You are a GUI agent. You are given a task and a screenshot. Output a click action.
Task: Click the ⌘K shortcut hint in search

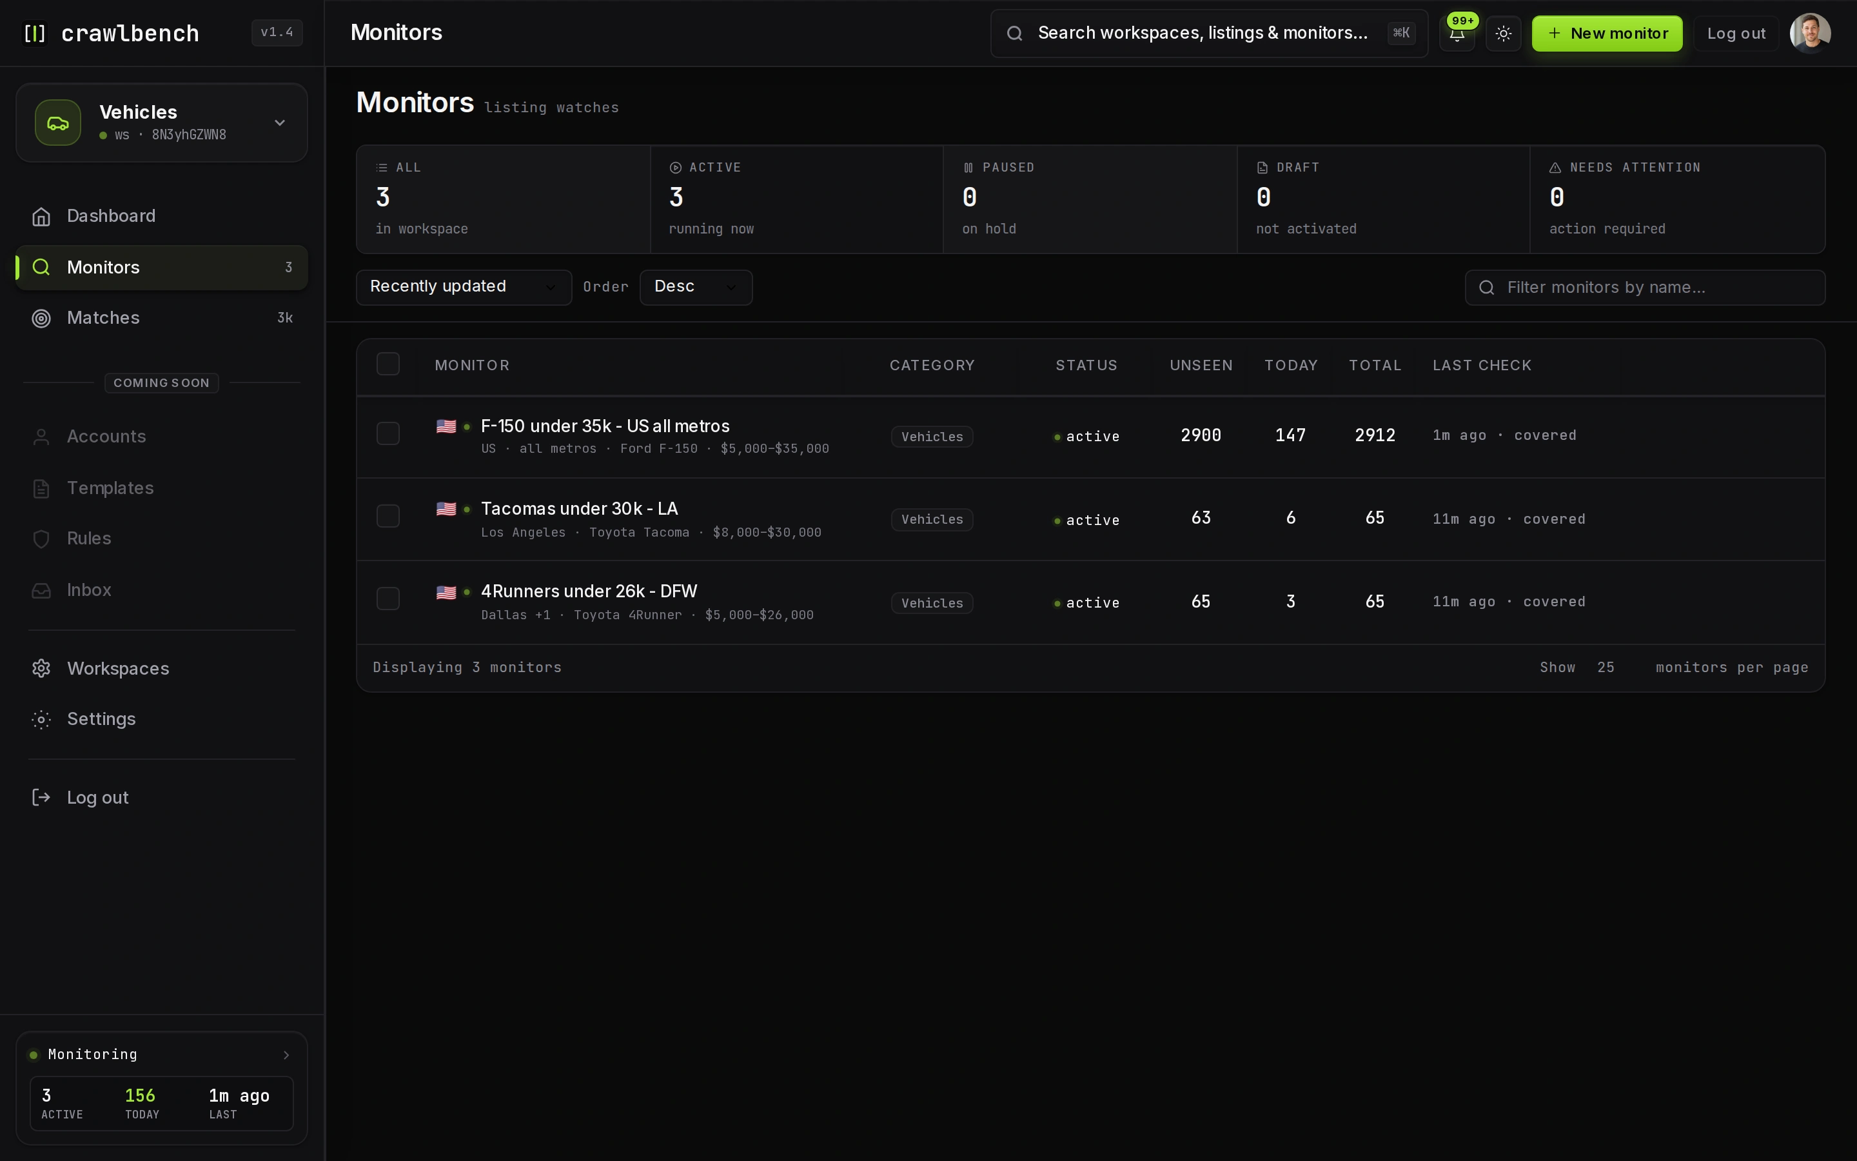(1401, 33)
